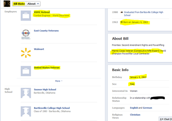The image size is (172, 121).
Task: Follow the Walmart employer link
Action: click(39, 49)
